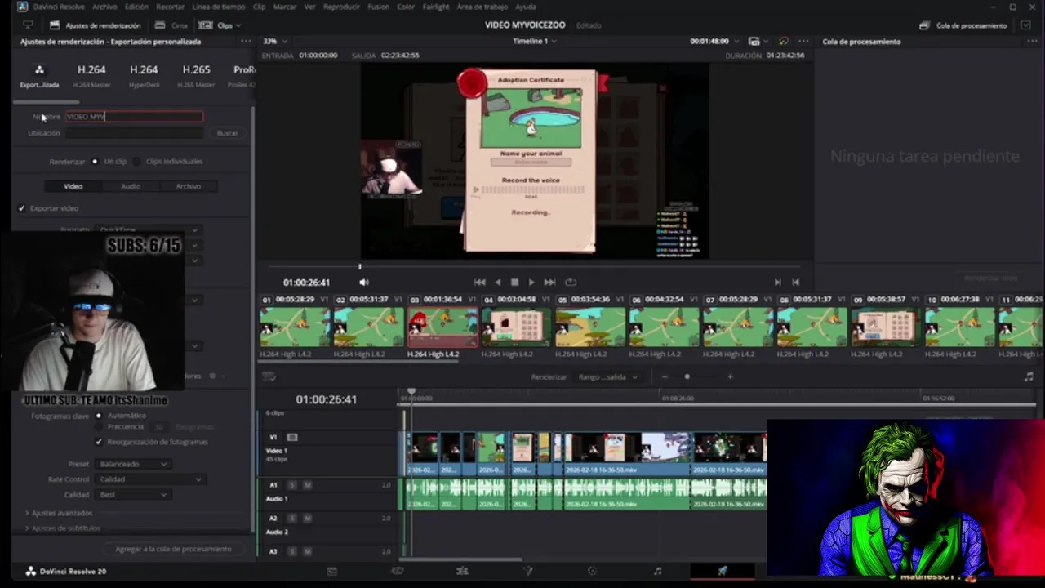
Task: Toggle the Exportar video checkbox
Action: (x=21, y=208)
